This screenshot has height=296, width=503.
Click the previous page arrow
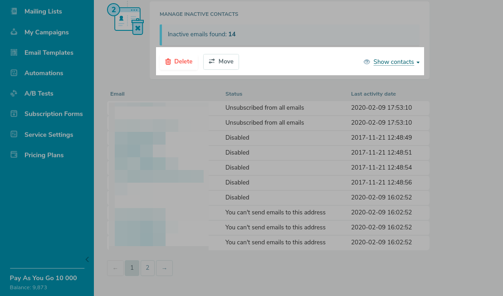point(115,268)
